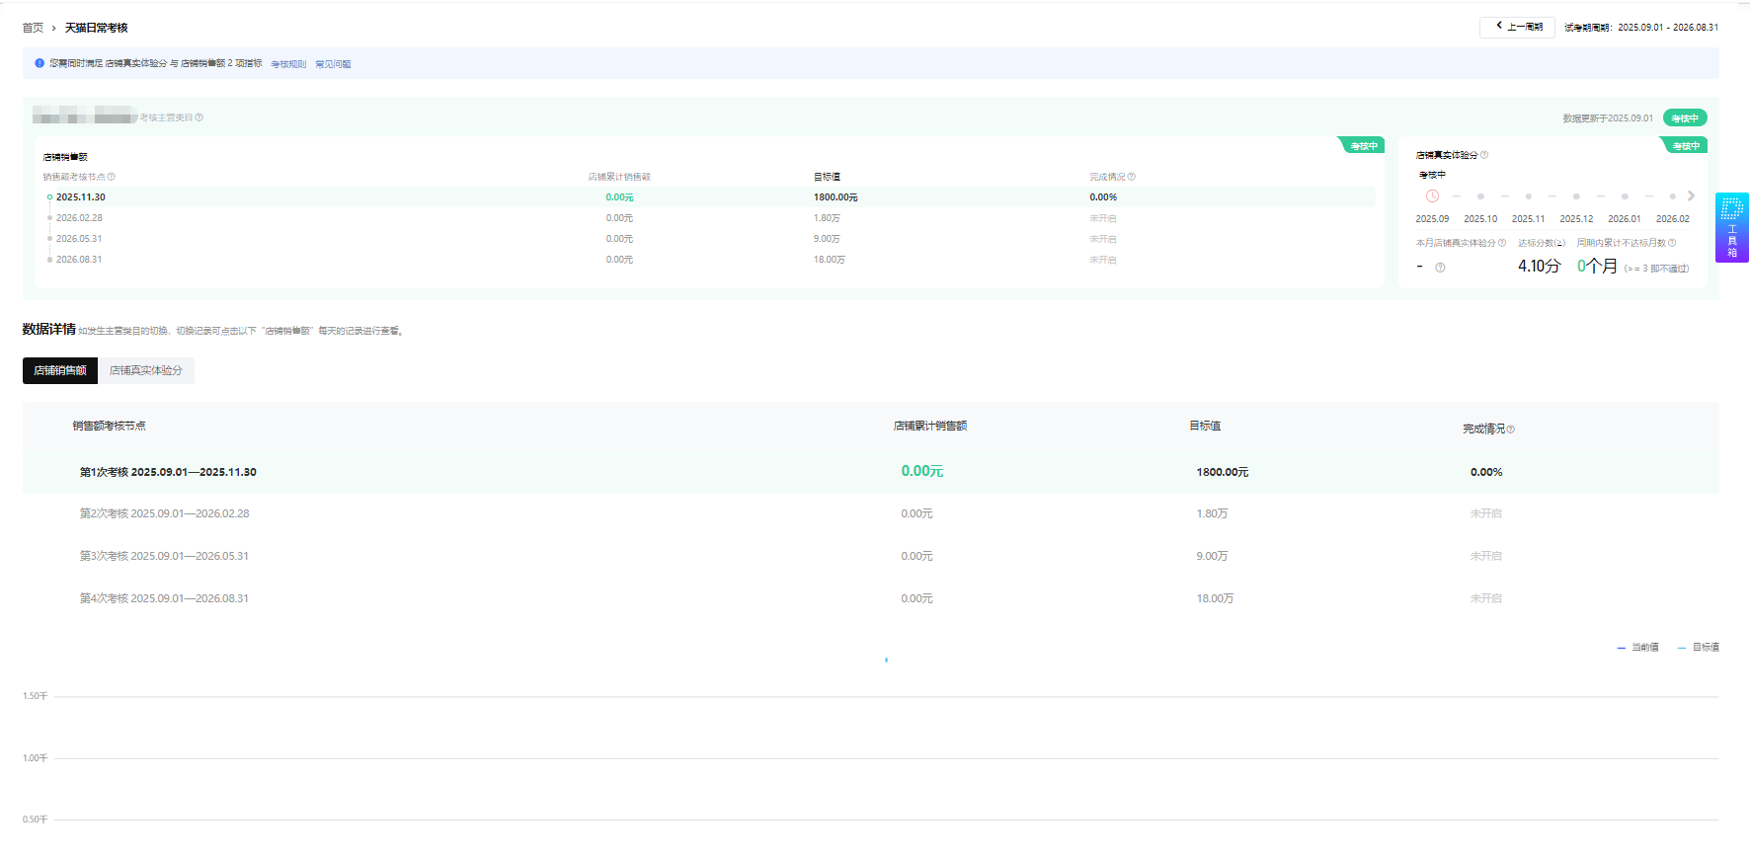Select the 2025.12 month dot on timeline
This screenshot has width=1750, height=859.
click(x=1576, y=196)
